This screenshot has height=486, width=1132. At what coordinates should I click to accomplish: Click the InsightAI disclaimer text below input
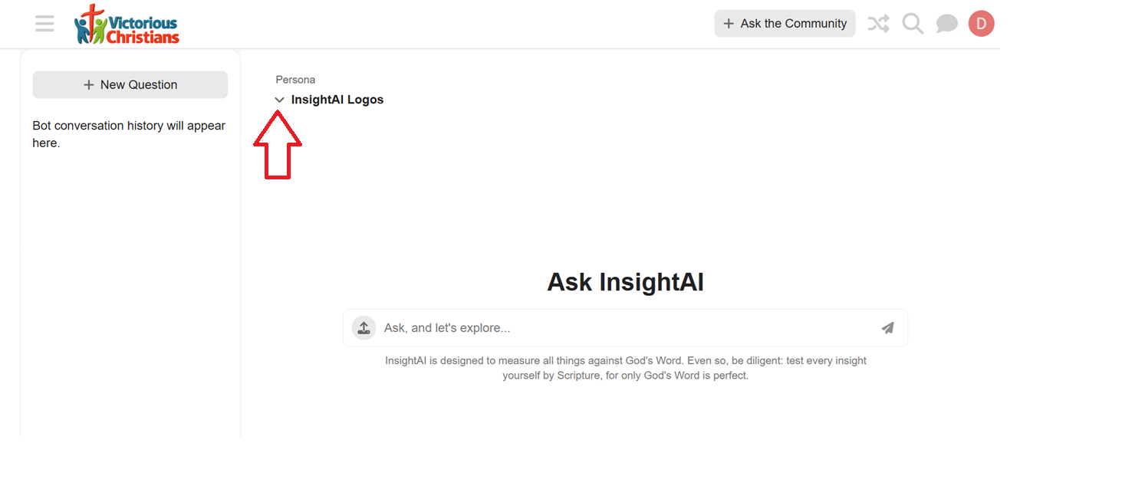626,368
